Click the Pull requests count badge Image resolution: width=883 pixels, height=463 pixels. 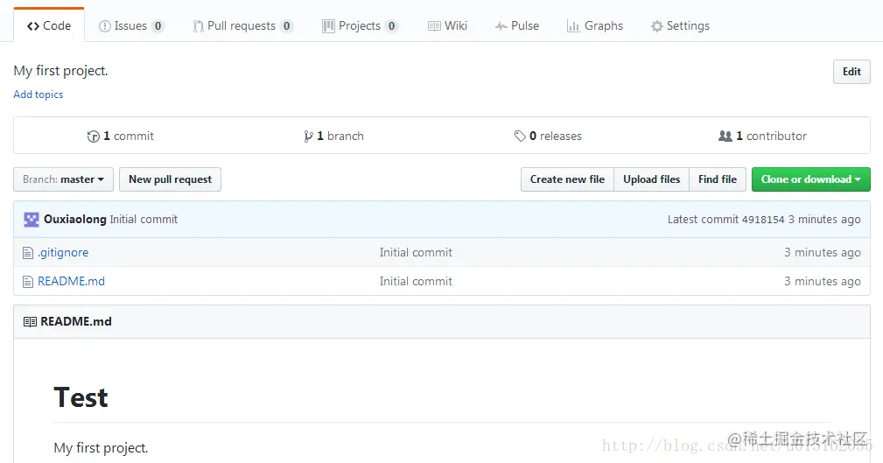[x=287, y=26]
